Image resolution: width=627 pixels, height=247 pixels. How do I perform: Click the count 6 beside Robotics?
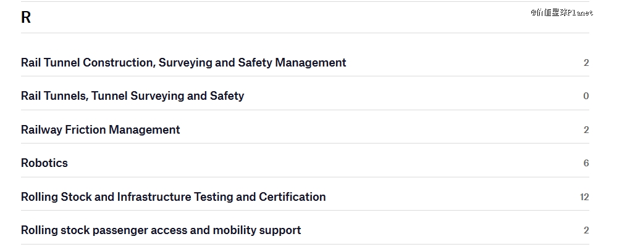click(586, 163)
